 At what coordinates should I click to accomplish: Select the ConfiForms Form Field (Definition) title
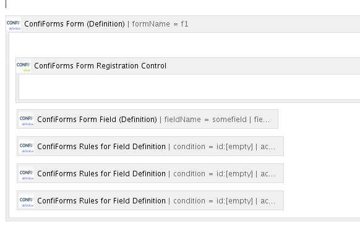[97, 120]
